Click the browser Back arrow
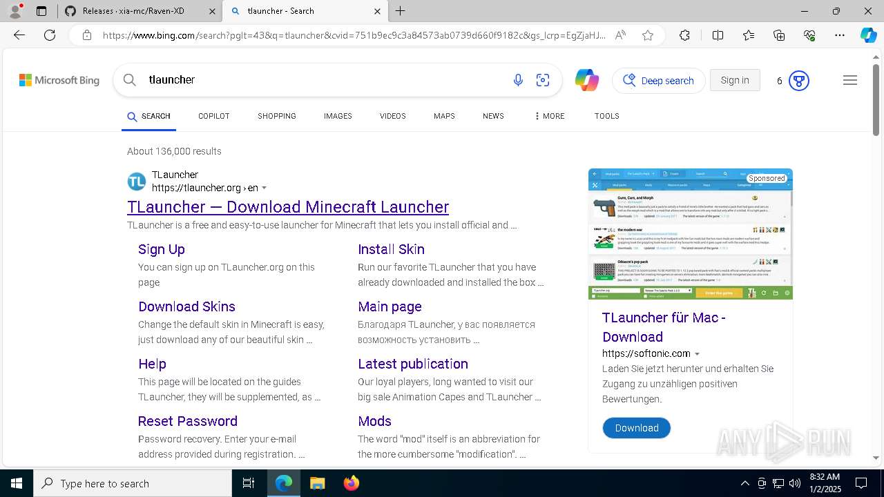The height and width of the screenshot is (497, 884). (19, 35)
